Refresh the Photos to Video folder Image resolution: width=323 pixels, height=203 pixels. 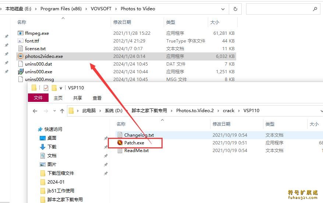click(x=235, y=9)
